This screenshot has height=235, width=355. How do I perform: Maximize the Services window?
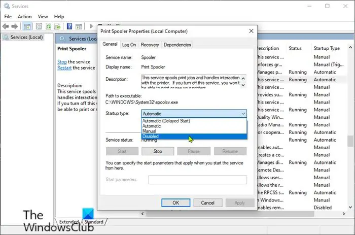point(327,6)
